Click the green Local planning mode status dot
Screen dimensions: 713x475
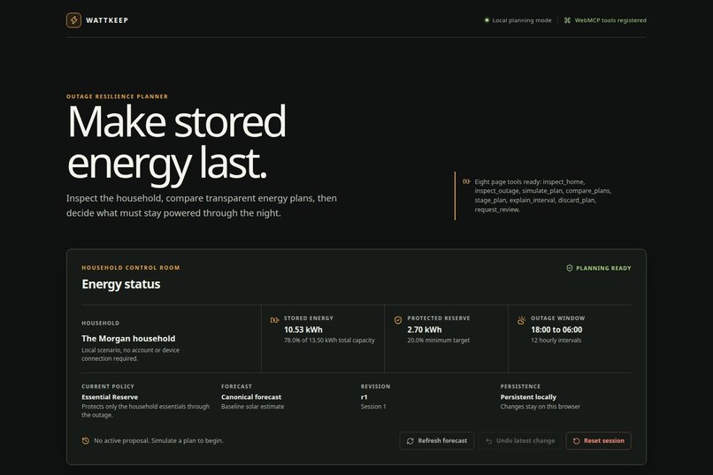(x=487, y=20)
